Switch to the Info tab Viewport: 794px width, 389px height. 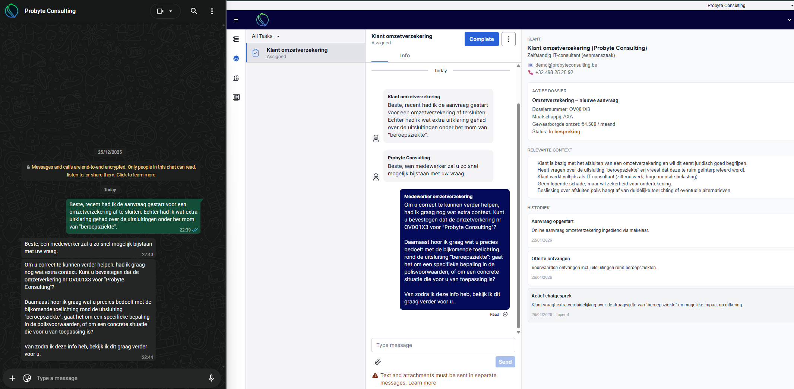(405, 55)
